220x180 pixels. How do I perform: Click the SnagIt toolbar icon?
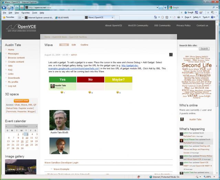[x=189, y=12]
